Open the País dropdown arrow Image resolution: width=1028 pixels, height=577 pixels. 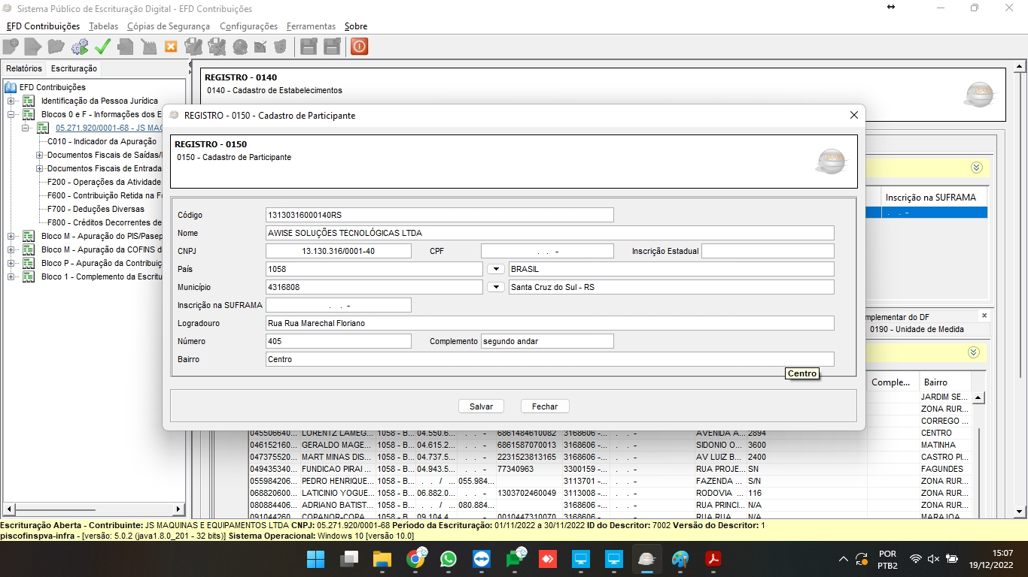pos(495,269)
